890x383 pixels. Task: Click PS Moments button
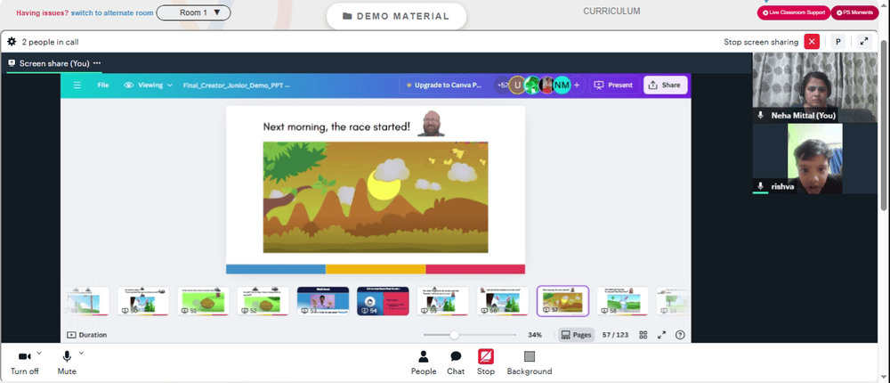(x=854, y=12)
